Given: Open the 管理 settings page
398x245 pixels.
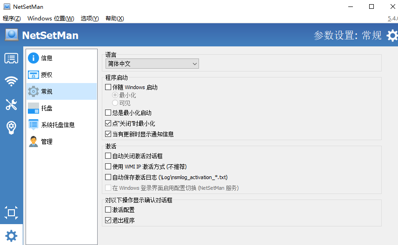Looking at the screenshot, I should 61,142.
